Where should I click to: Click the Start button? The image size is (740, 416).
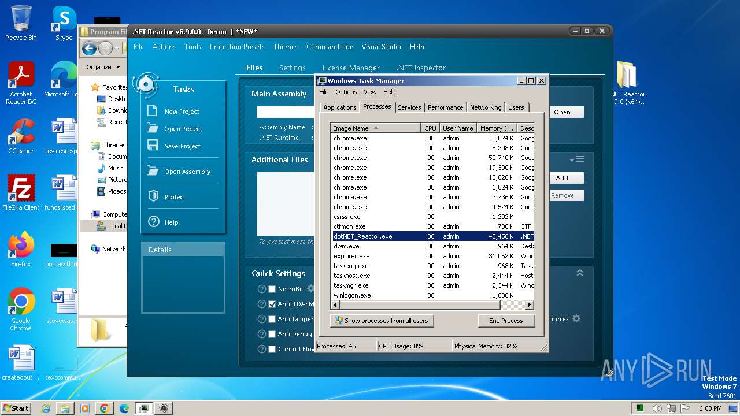[x=16, y=408]
